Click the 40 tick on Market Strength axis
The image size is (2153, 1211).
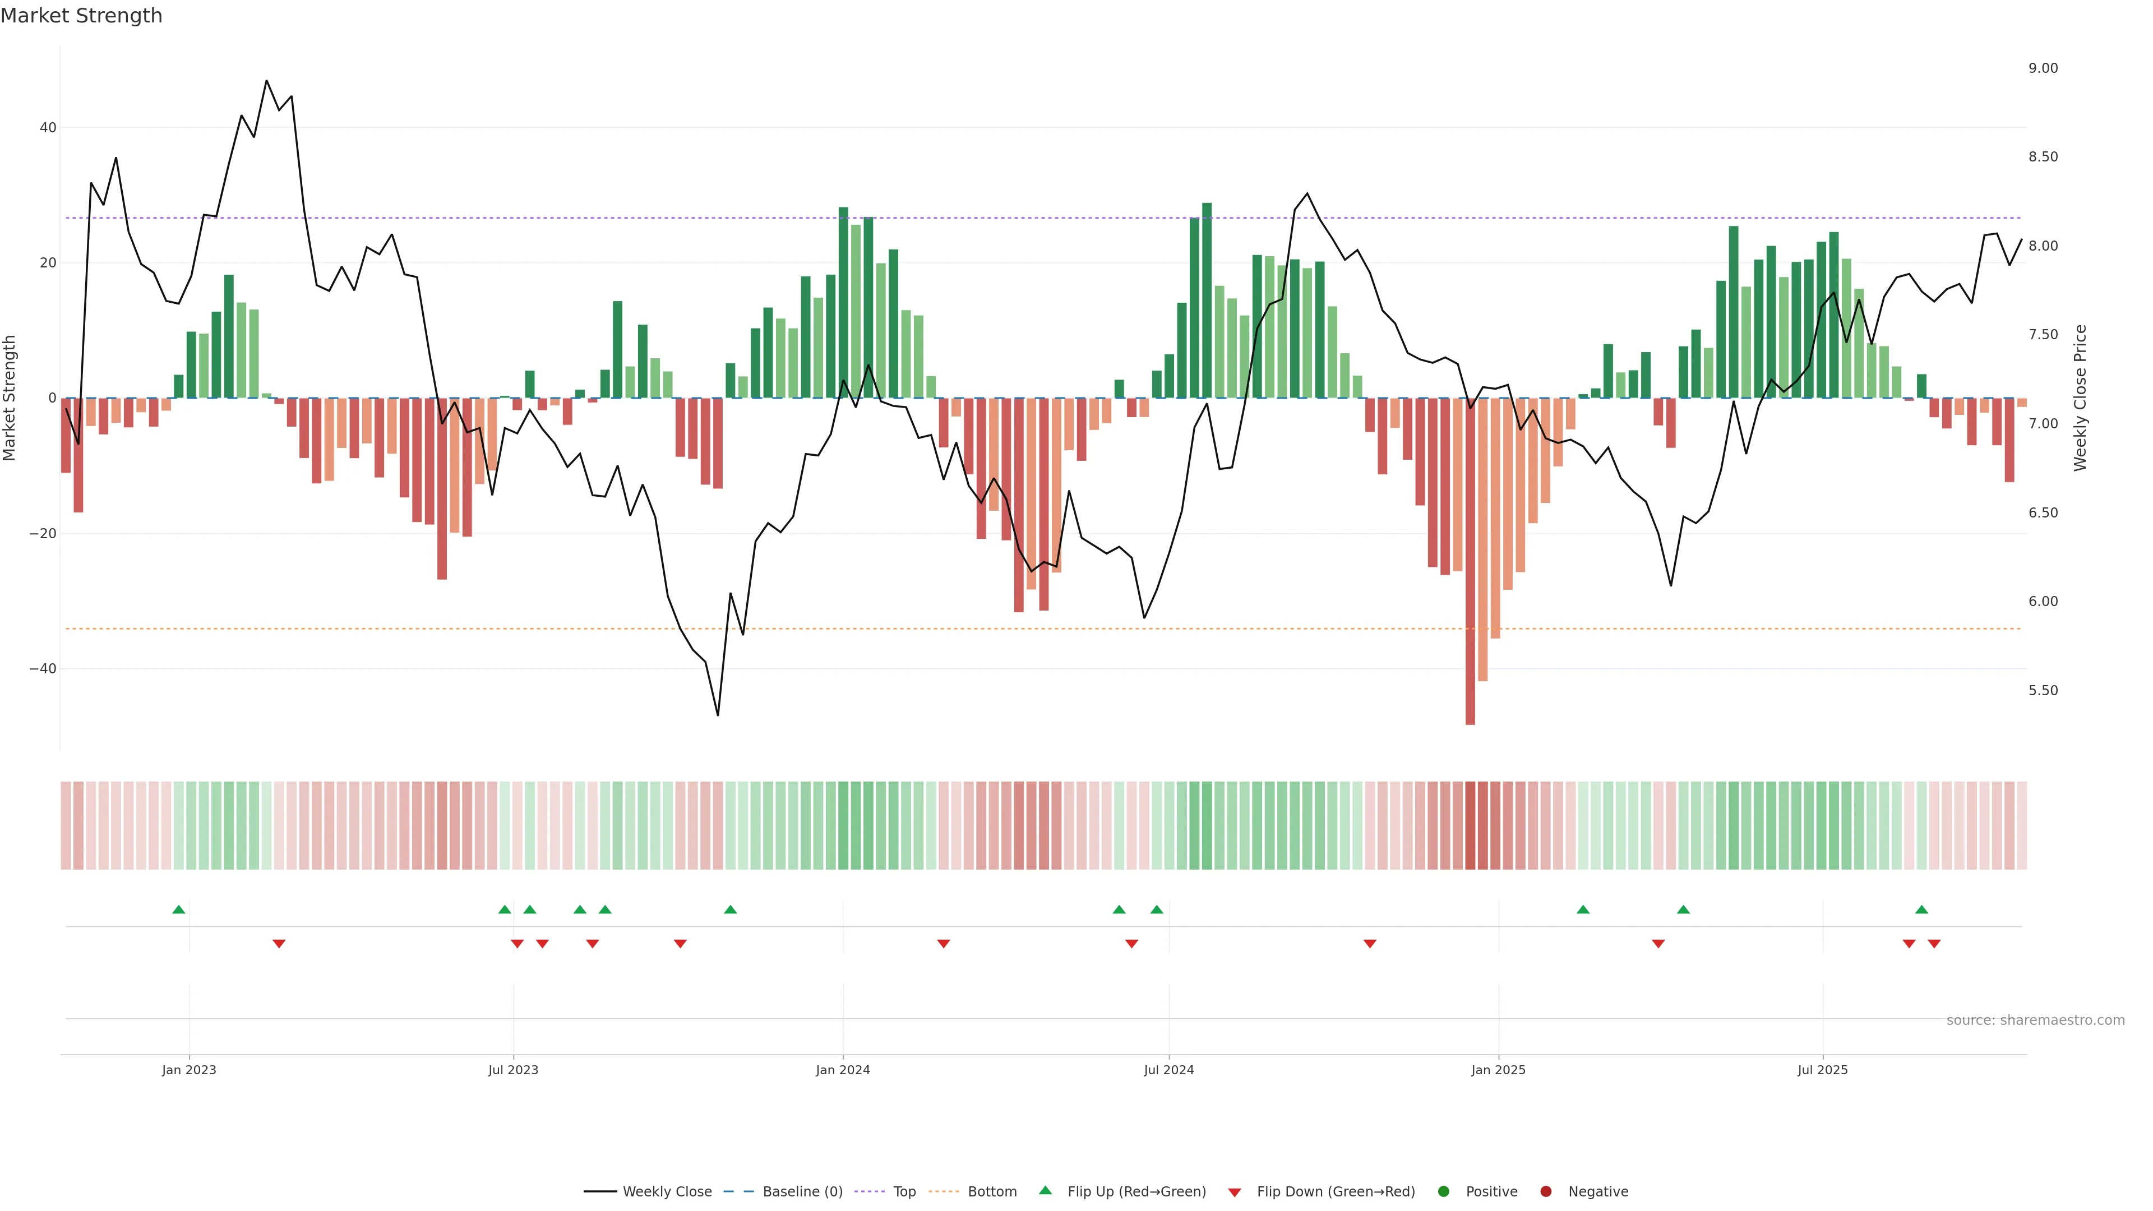point(48,128)
